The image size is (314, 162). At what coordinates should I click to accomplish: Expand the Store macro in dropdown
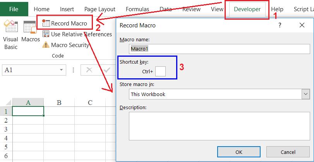tap(305, 94)
